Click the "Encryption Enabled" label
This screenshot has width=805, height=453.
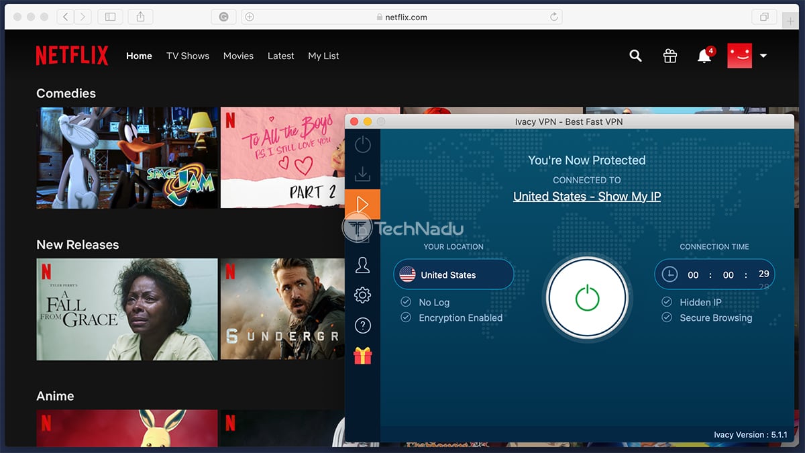coord(460,318)
